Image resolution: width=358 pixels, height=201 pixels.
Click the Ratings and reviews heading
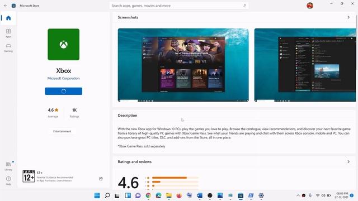[x=134, y=161]
